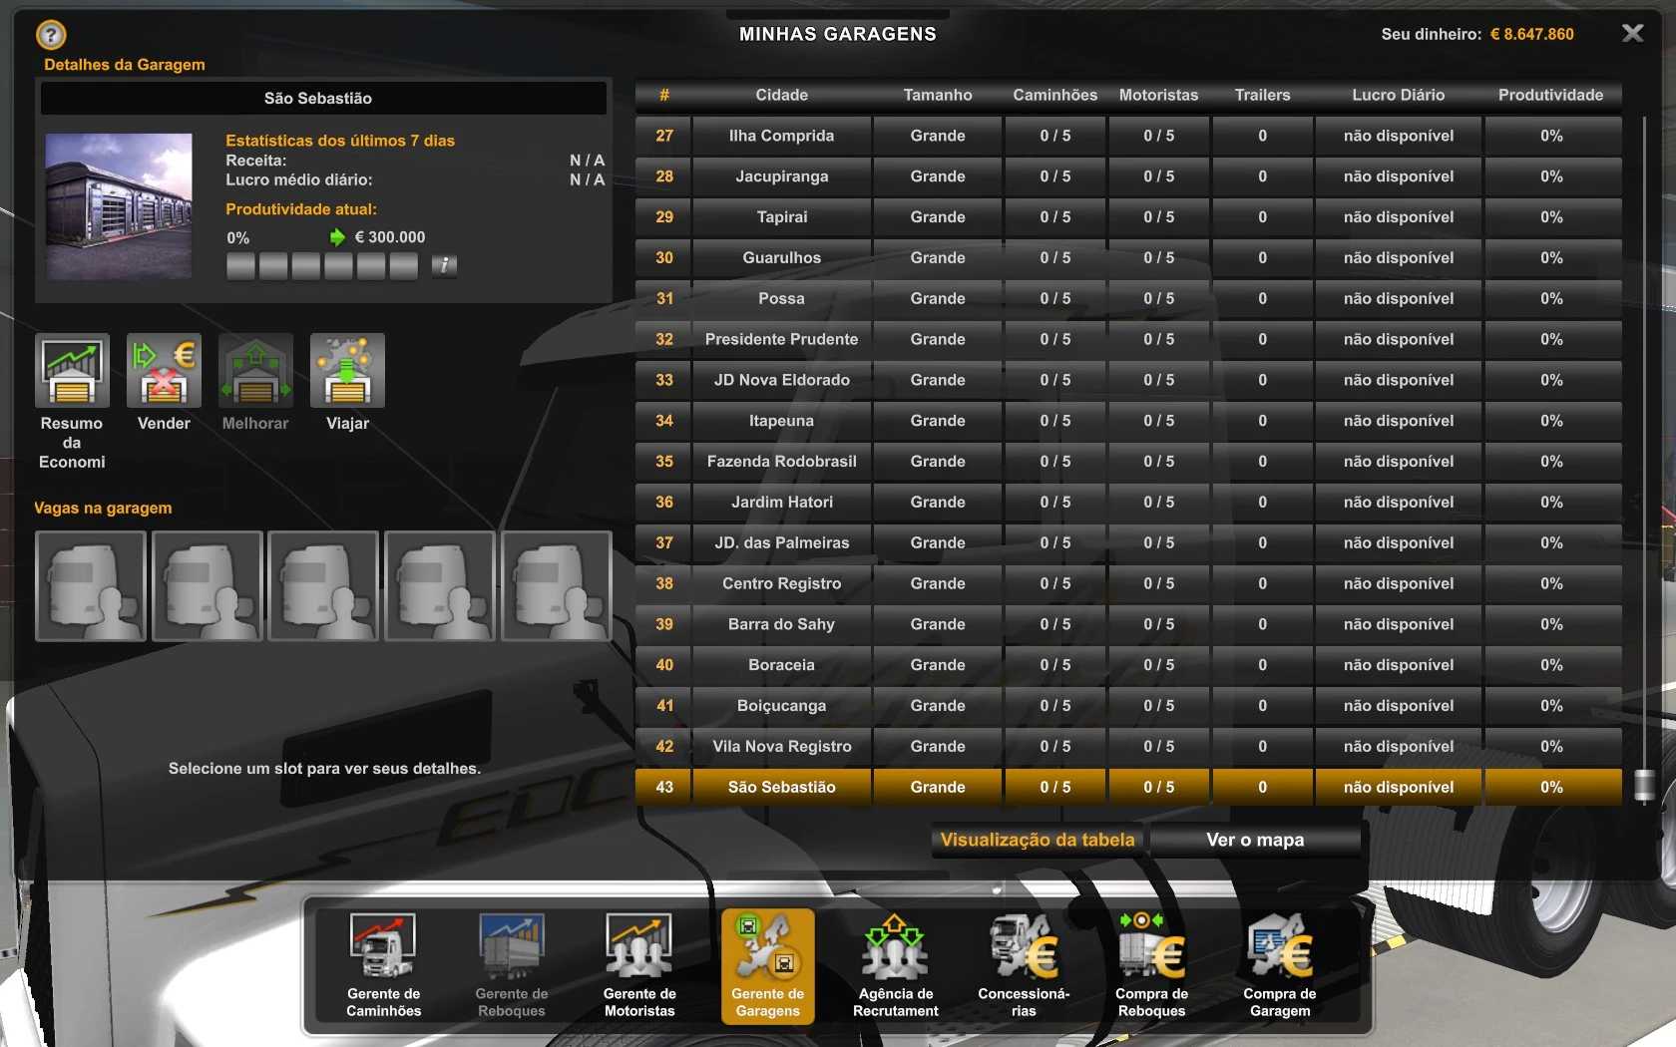Open the productivity info icon
Image resolution: width=1676 pixels, height=1047 pixels.
[x=444, y=265]
